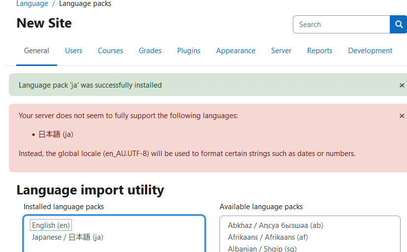The image size is (407, 252).
Task: Select Japanese (ja) installed language pack
Action: click(x=67, y=237)
